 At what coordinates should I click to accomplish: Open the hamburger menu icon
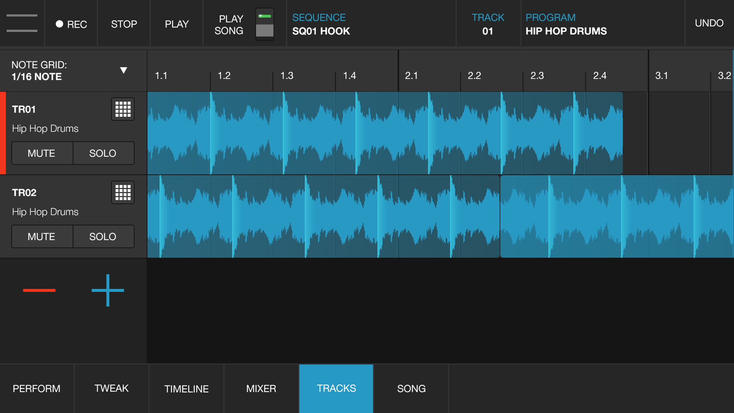click(x=22, y=23)
